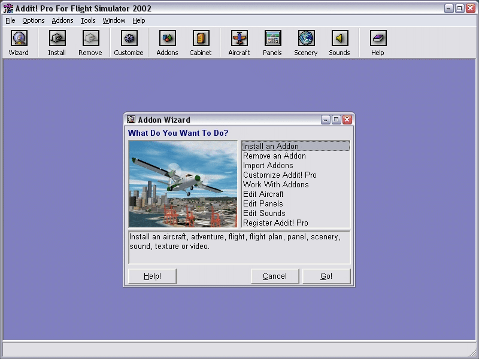Click the airplane picture in Addon Wizard
Image resolution: width=479 pixels, height=359 pixels.
pyautogui.click(x=183, y=184)
